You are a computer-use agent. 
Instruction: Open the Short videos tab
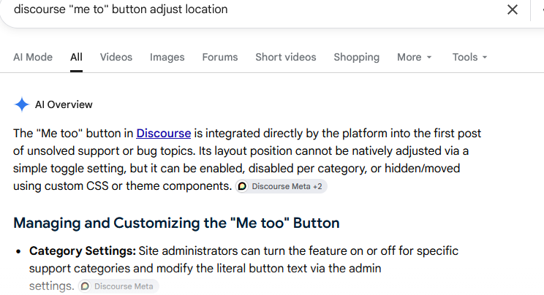pos(286,57)
